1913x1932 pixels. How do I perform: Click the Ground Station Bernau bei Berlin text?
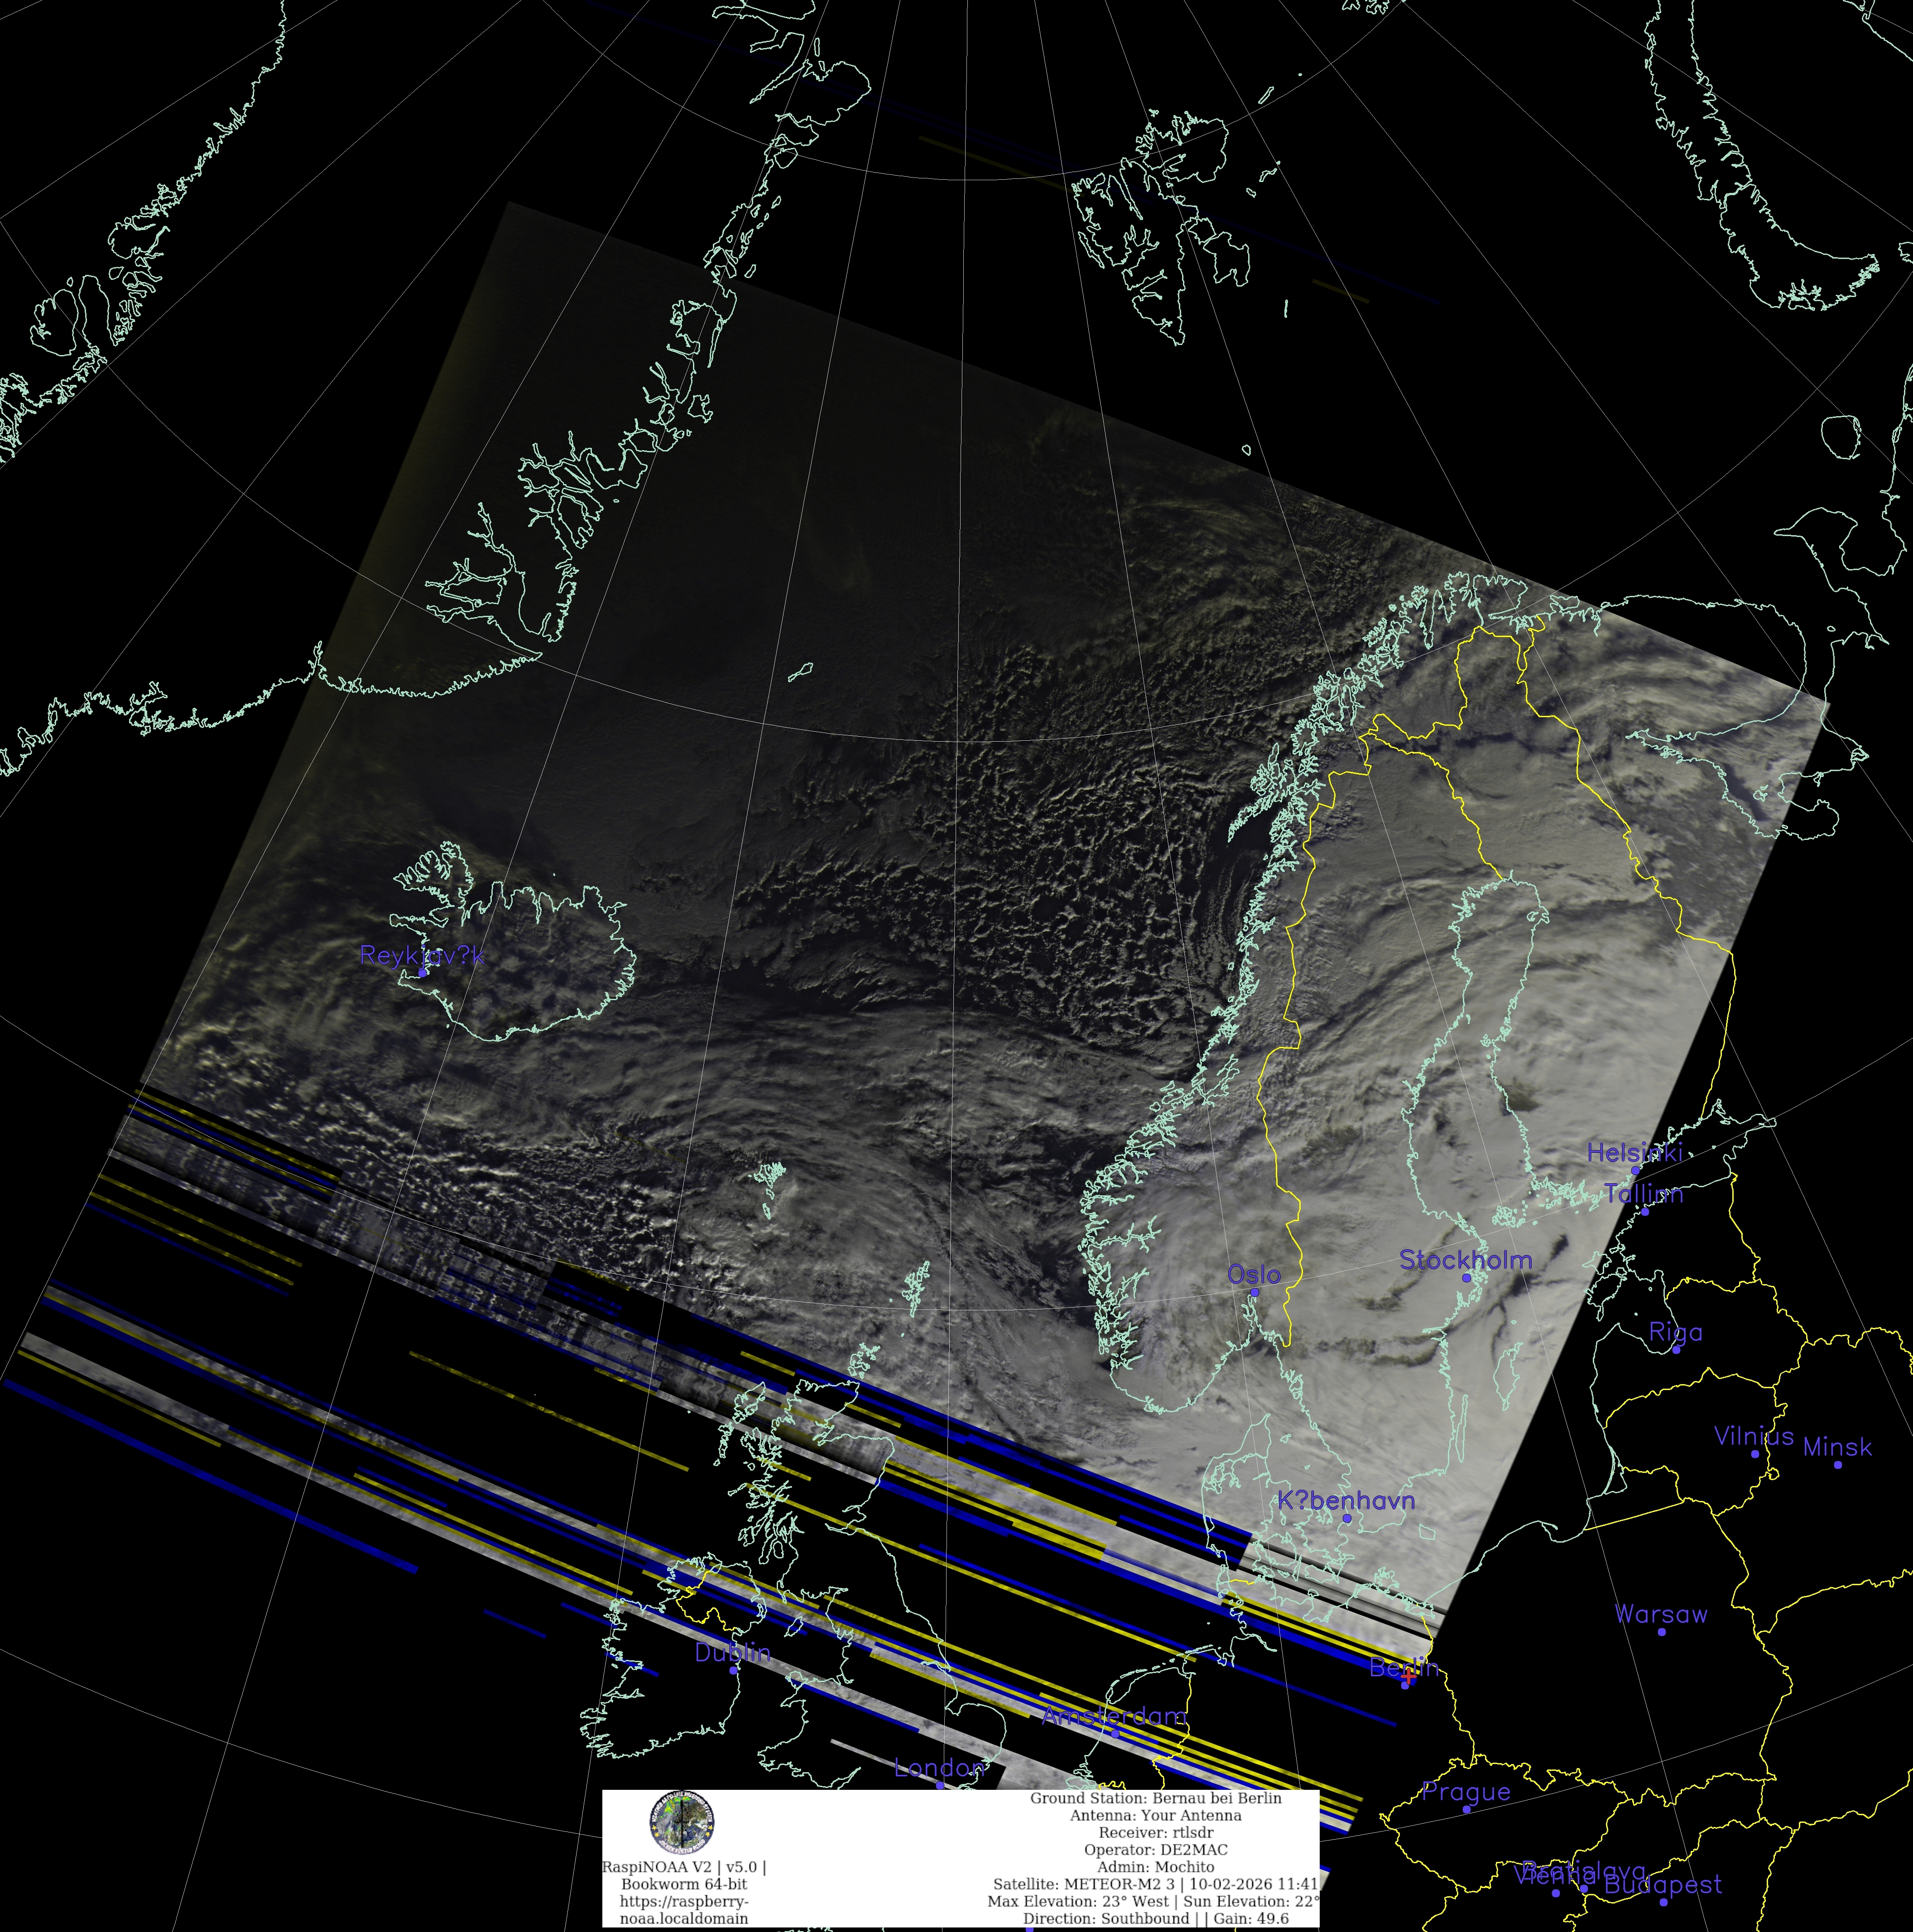pos(1156,1798)
